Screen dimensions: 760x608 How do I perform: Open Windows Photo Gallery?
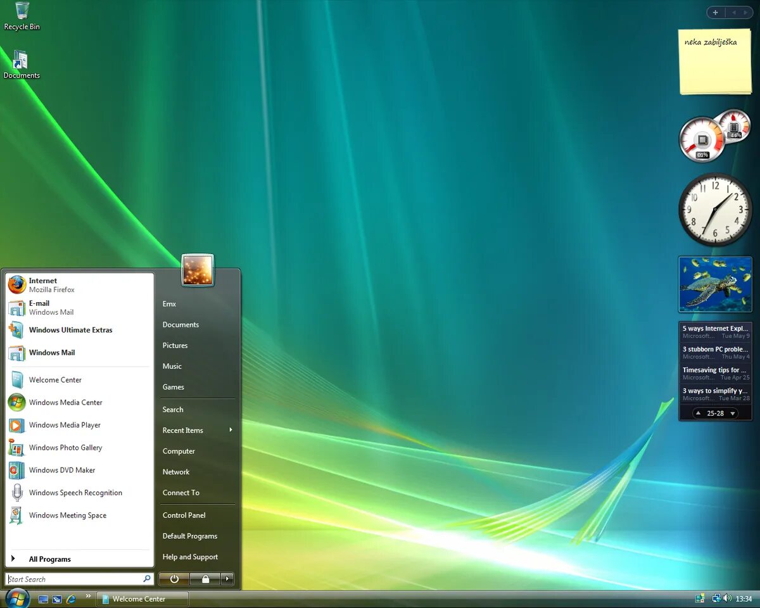(65, 448)
